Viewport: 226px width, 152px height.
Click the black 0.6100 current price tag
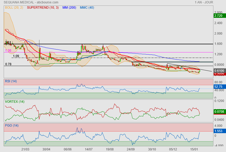(219, 71)
